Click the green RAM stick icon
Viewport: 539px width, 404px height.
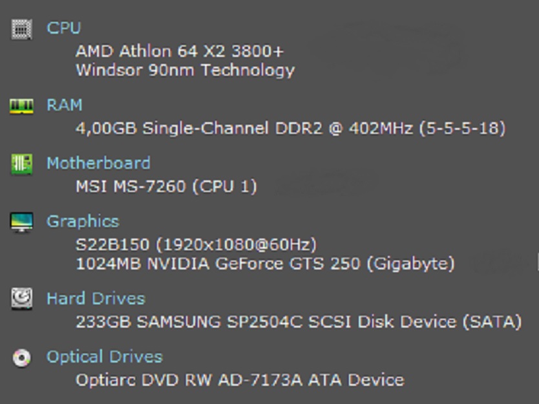[22, 106]
